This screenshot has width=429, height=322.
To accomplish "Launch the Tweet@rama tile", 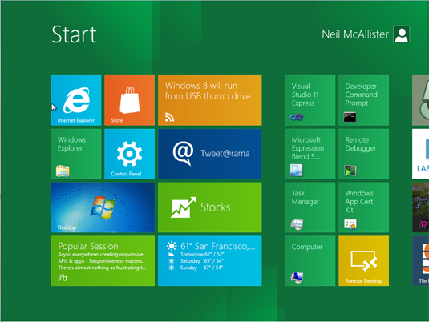I will 210,154.
